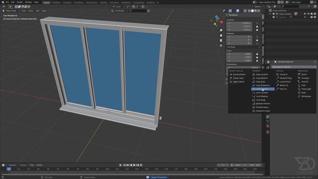Choose Copy Rotation constraint
This screenshot has width=318, height=179.
pos(262,78)
